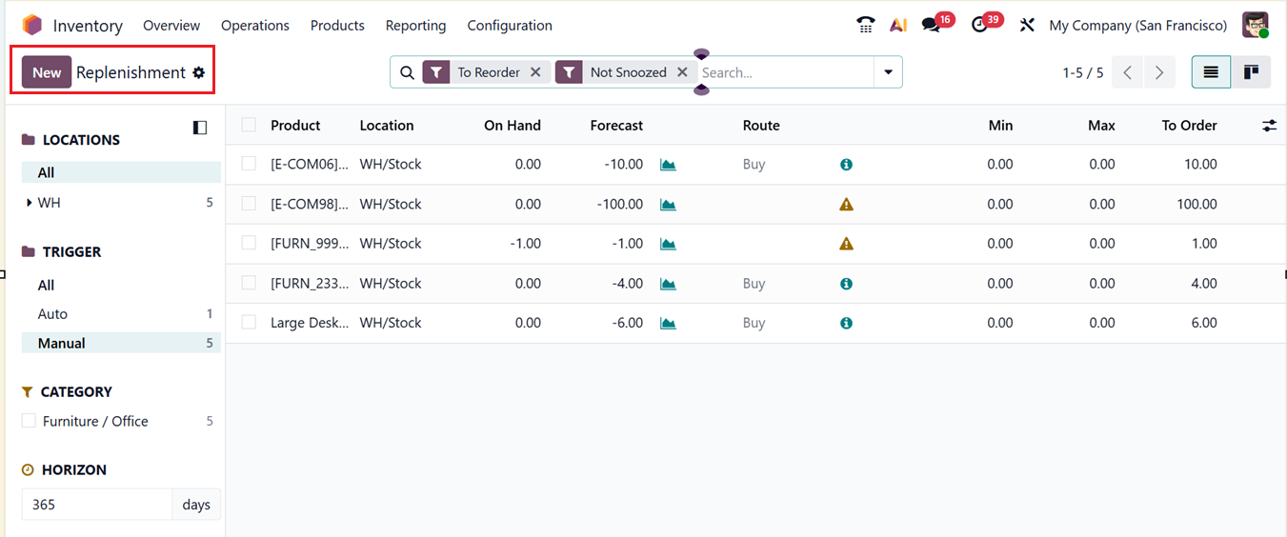
Task: Switch to kanban view
Action: point(1251,72)
